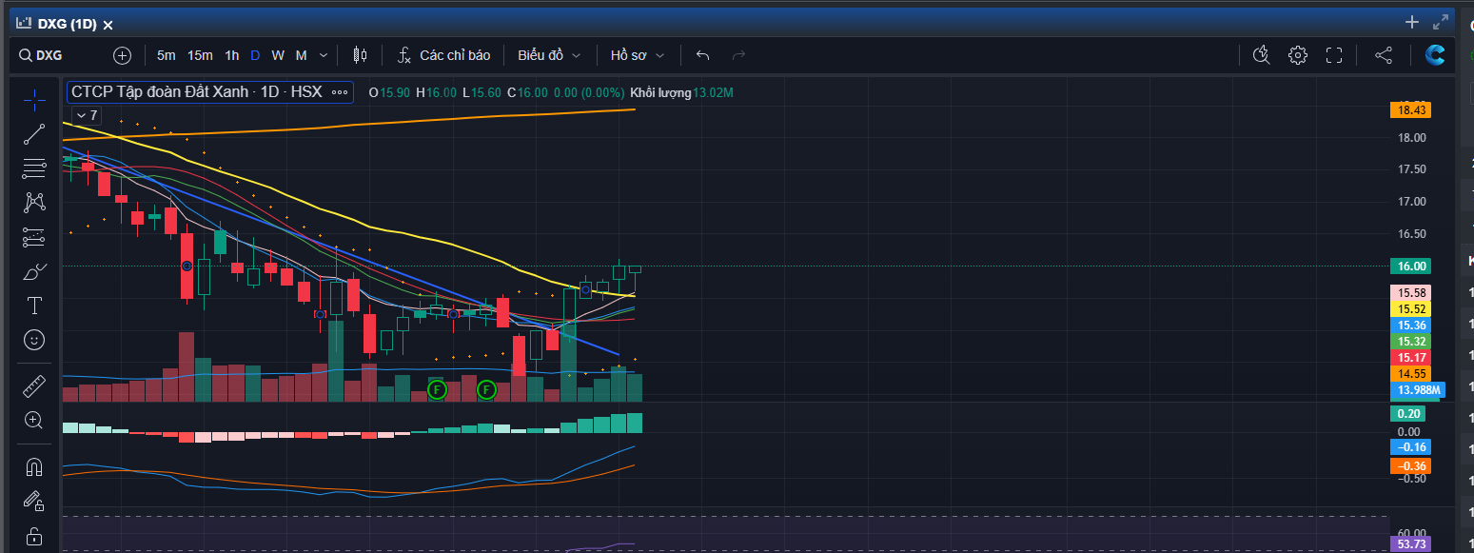Activate the zoom-in magnifier tool
Image resolution: width=1474 pixels, height=553 pixels.
tap(35, 420)
